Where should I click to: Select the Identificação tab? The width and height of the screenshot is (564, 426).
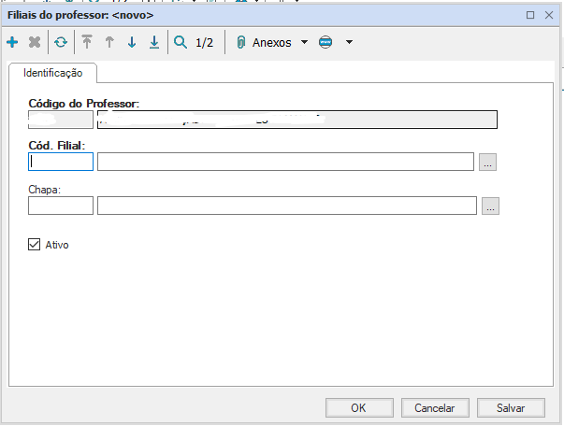coord(52,72)
